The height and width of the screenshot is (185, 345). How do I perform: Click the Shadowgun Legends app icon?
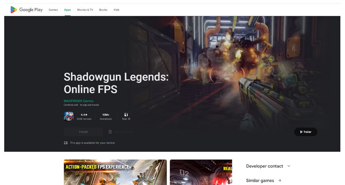point(69,116)
